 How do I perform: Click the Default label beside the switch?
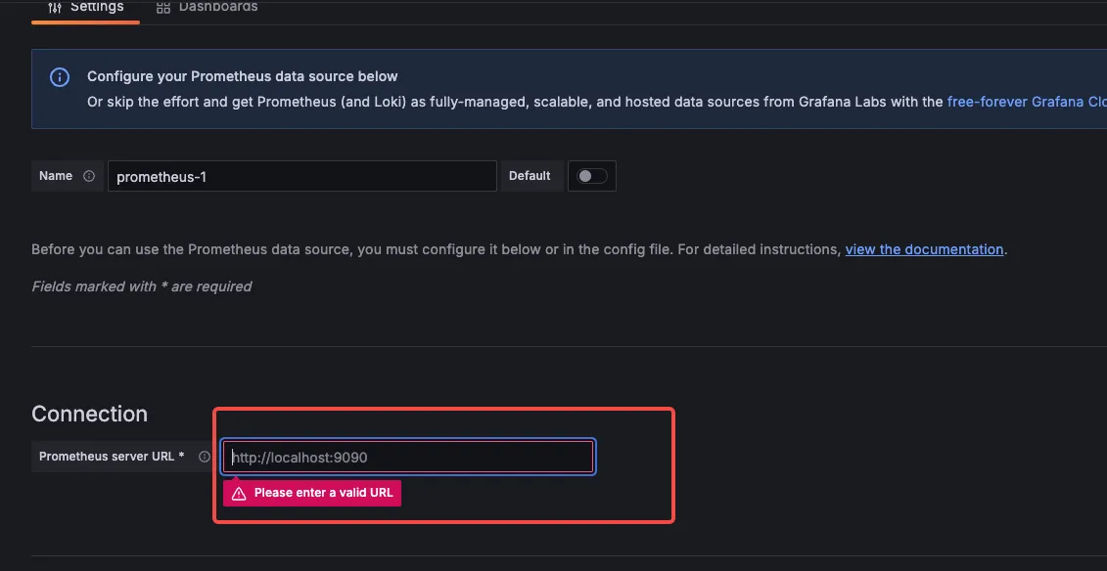tap(530, 176)
